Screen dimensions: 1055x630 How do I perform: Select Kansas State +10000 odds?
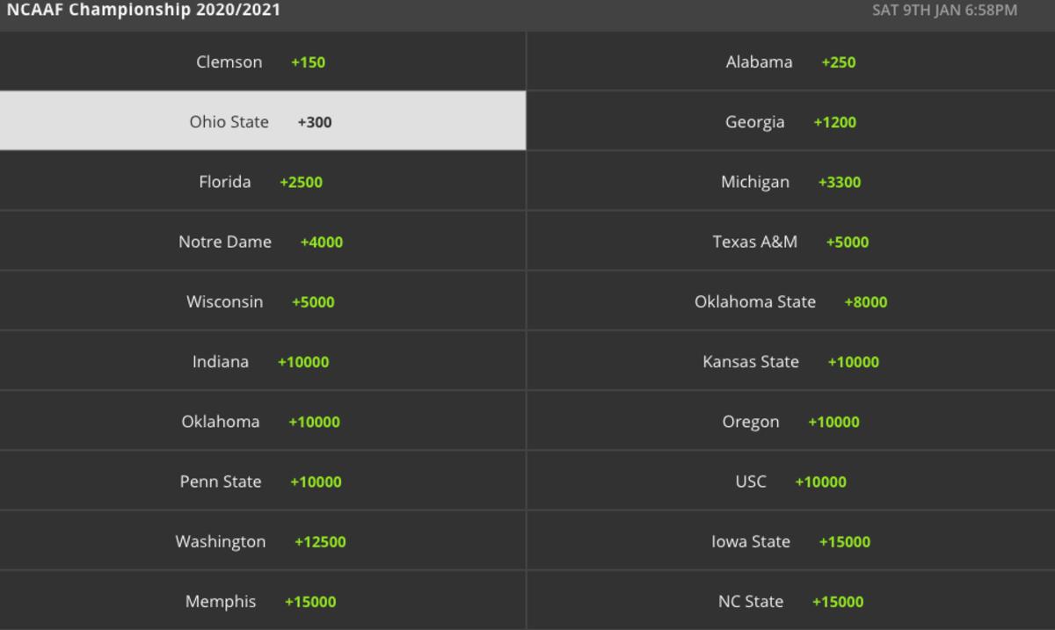pyautogui.click(x=790, y=361)
